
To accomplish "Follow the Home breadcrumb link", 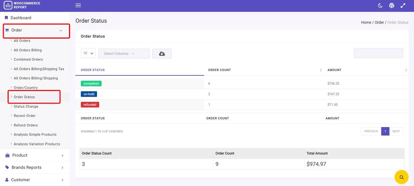I will [x=366, y=22].
